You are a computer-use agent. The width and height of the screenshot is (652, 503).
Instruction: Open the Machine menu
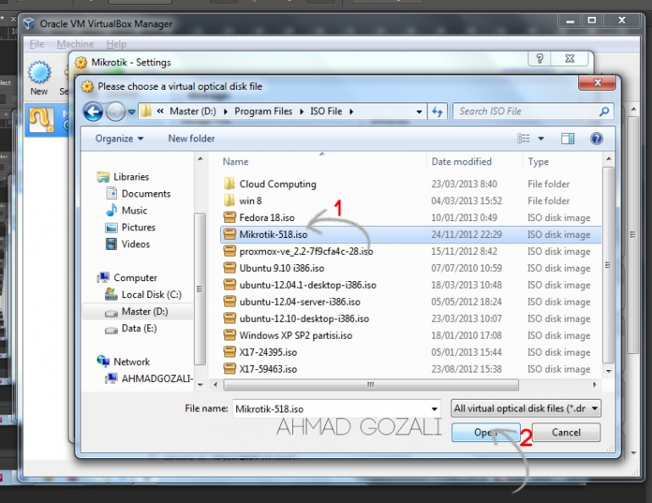(x=75, y=44)
